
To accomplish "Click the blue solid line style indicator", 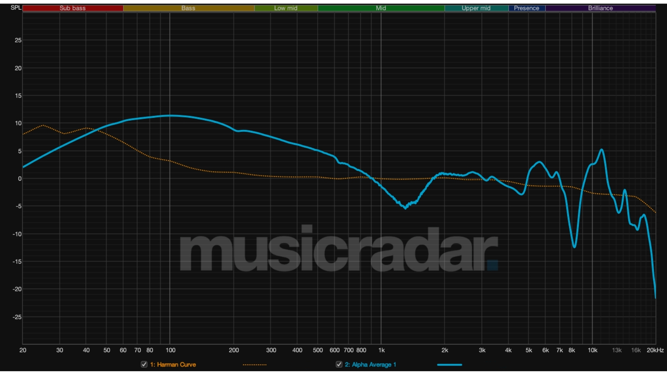I will point(450,365).
